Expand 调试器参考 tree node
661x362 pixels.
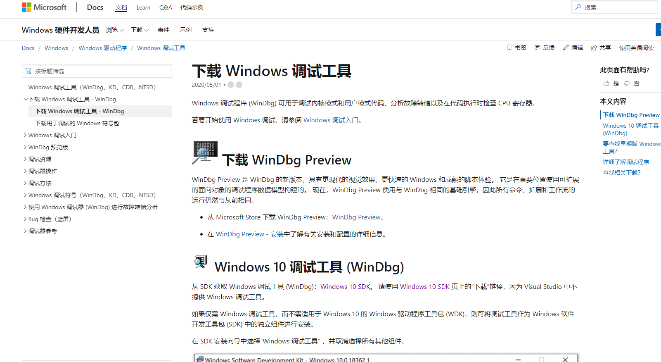point(26,231)
